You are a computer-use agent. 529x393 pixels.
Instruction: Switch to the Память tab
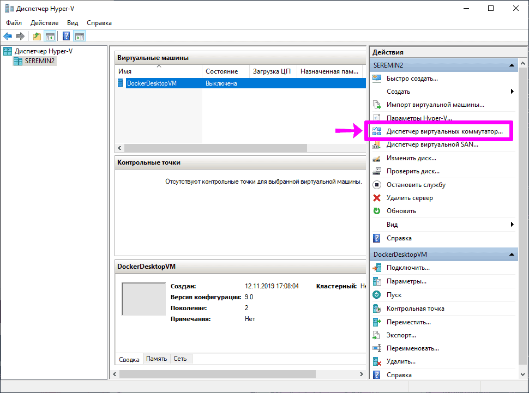(x=157, y=359)
